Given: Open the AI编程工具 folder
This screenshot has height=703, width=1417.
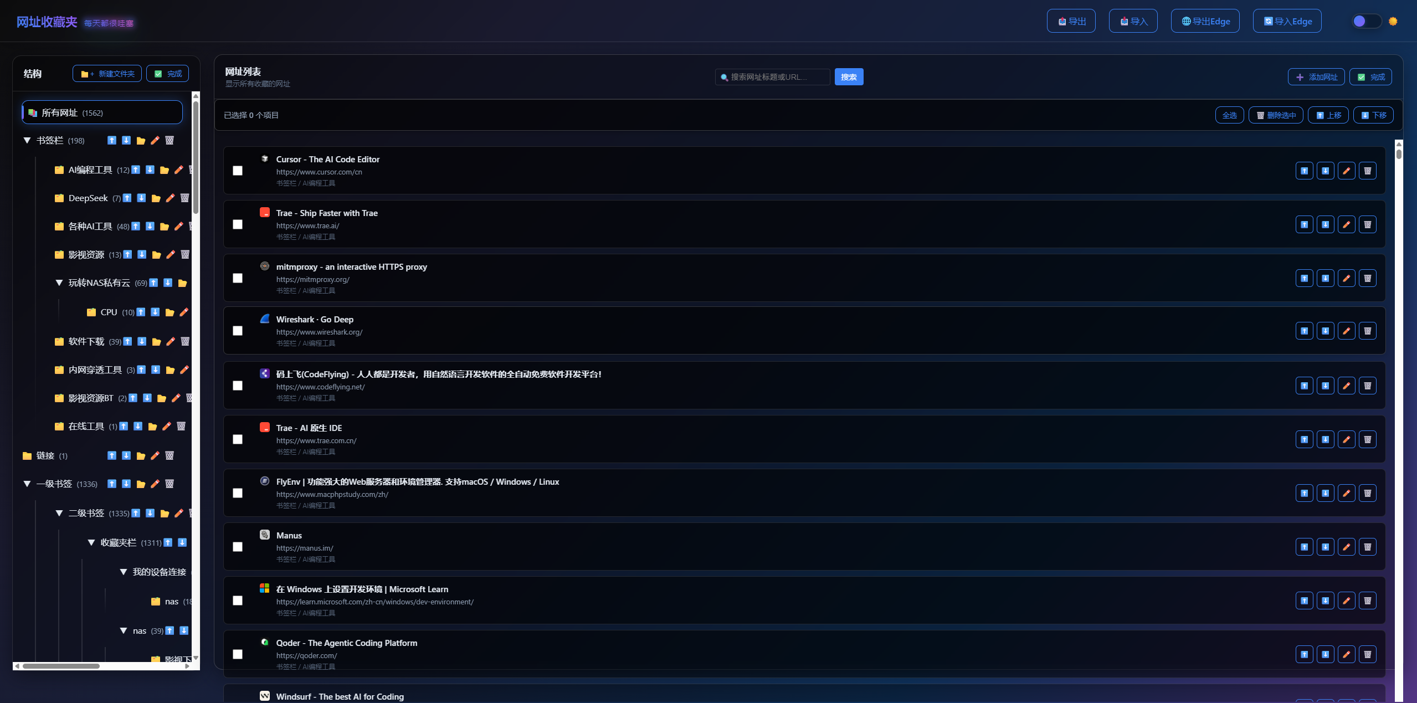Looking at the screenshot, I should (x=90, y=170).
